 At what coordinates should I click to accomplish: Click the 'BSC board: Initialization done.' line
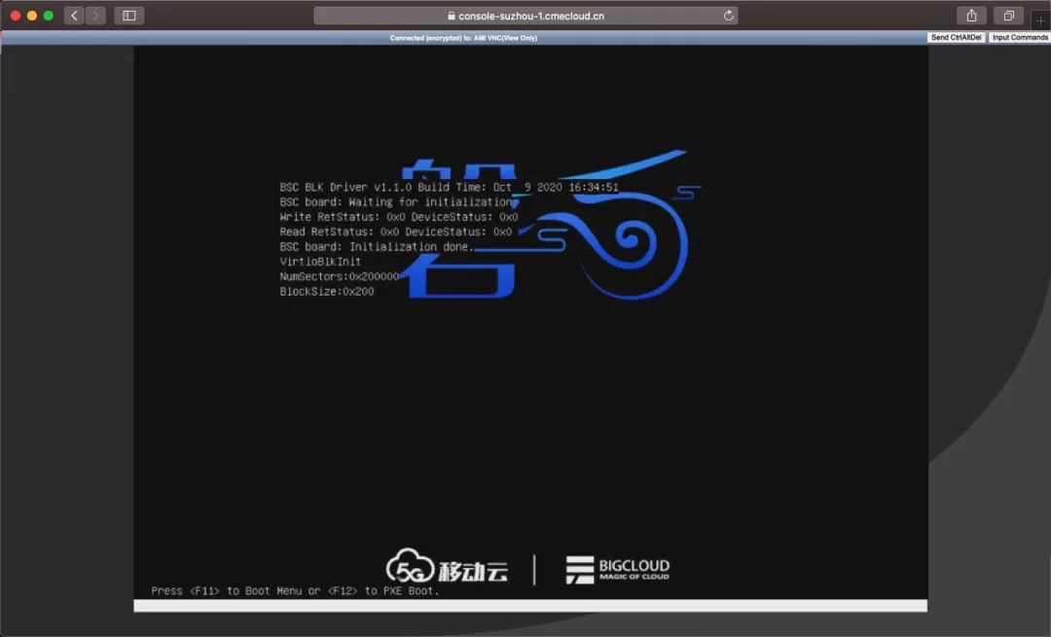pos(377,246)
